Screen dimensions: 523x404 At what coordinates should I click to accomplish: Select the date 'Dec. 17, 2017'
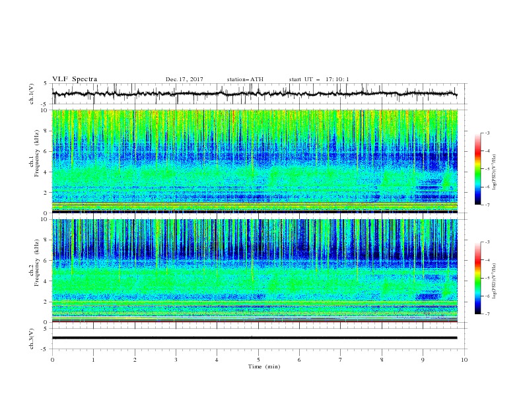[x=184, y=79]
